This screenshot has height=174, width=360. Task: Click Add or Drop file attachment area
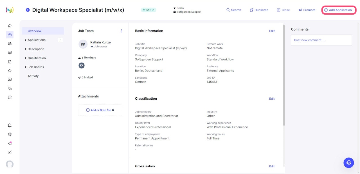tap(100, 110)
